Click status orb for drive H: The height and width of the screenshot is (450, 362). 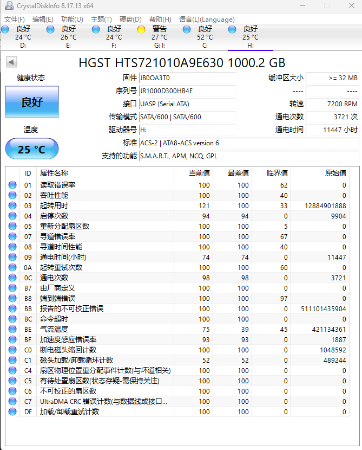[232, 29]
